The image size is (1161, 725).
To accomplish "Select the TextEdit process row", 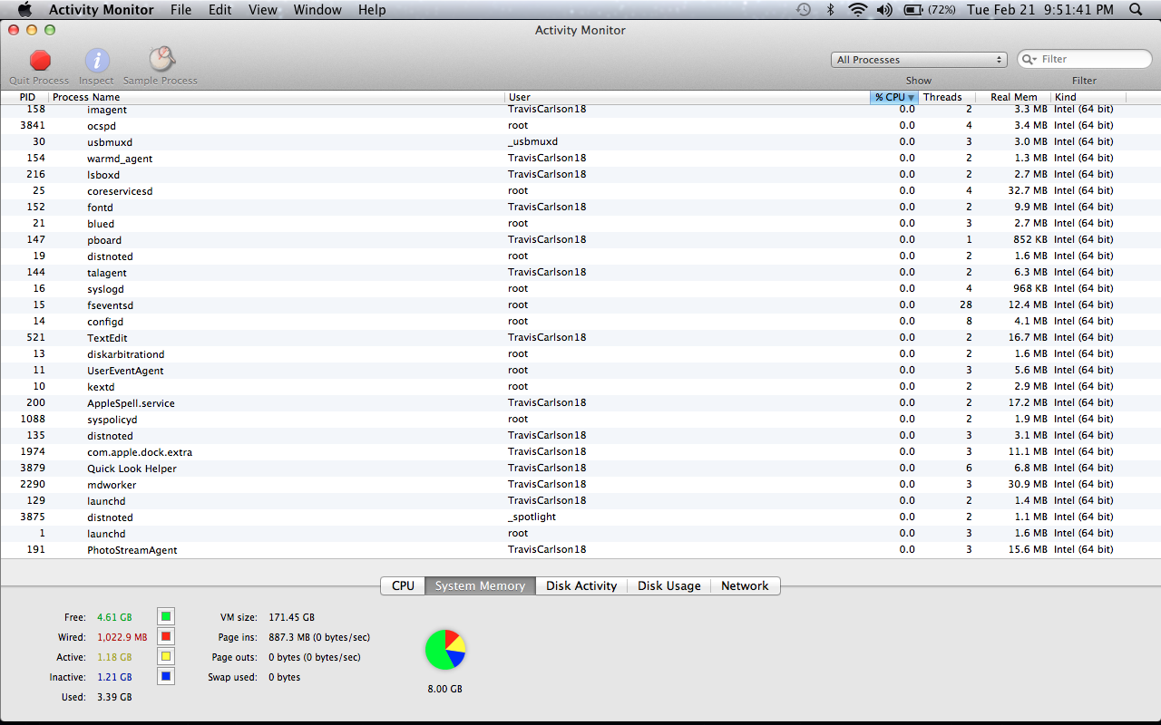I will 580,337.
